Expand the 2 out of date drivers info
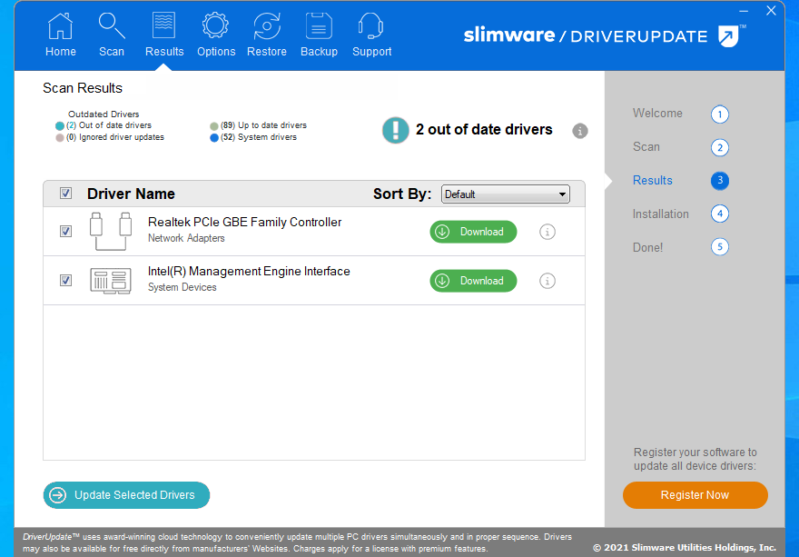799x557 pixels. (x=580, y=131)
